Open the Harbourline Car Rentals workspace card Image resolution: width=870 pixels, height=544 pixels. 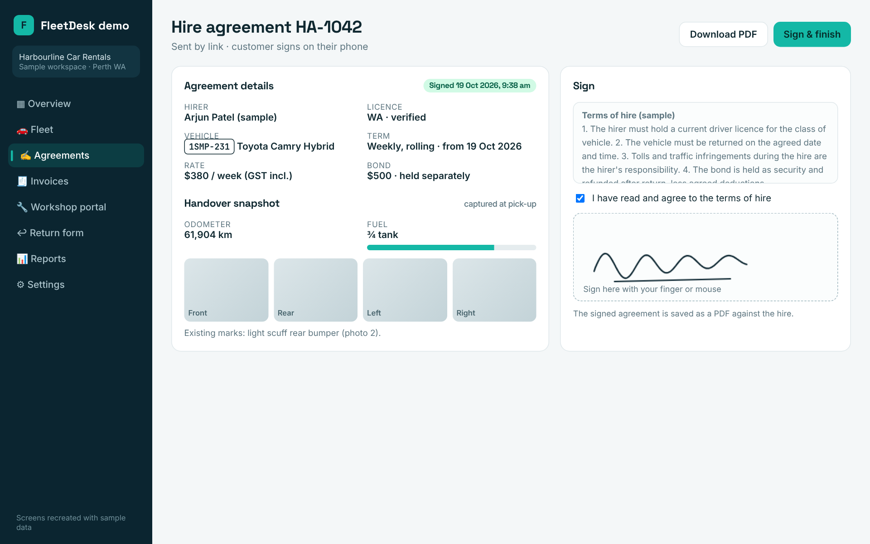76,62
